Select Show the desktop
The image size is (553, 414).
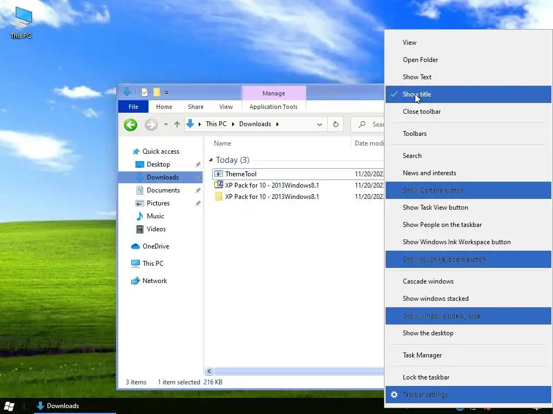[x=468, y=333]
